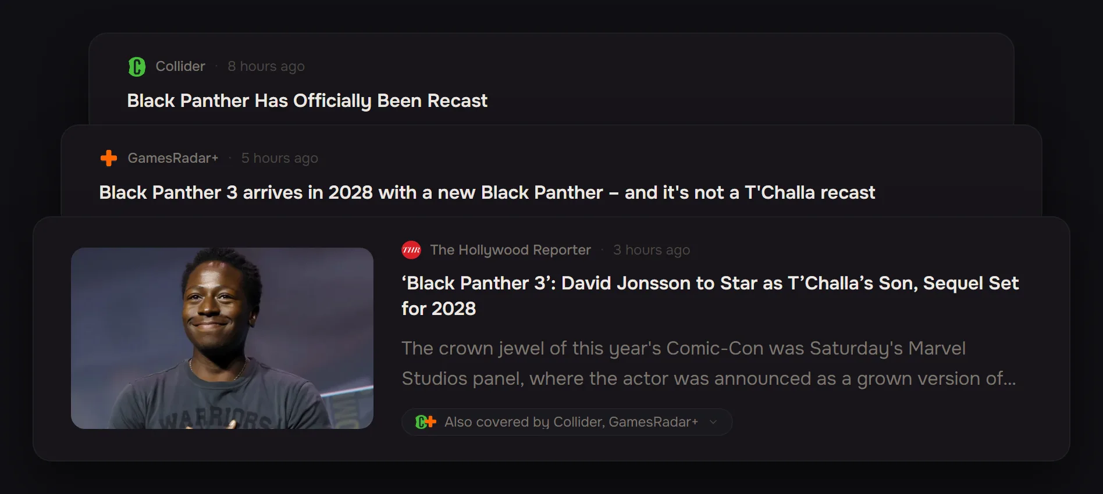1103x494 pixels.
Task: Click the Collider source name
Action: [180, 66]
